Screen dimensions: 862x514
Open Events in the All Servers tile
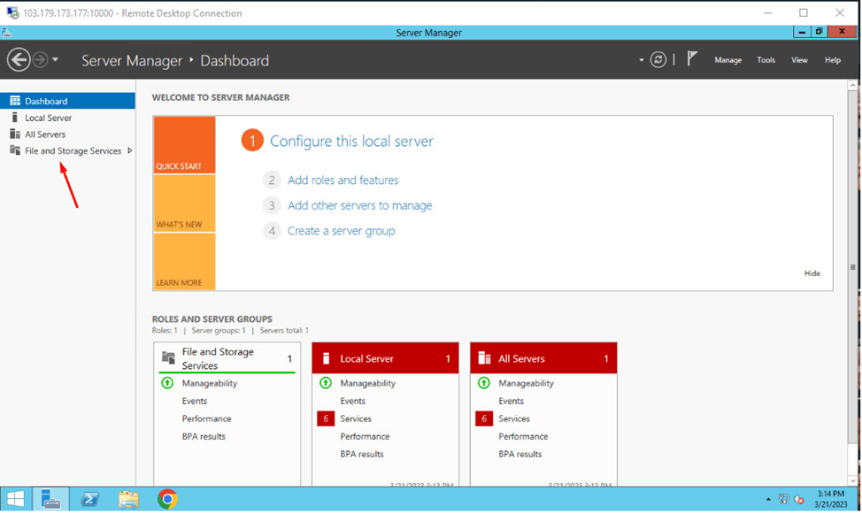coord(511,401)
